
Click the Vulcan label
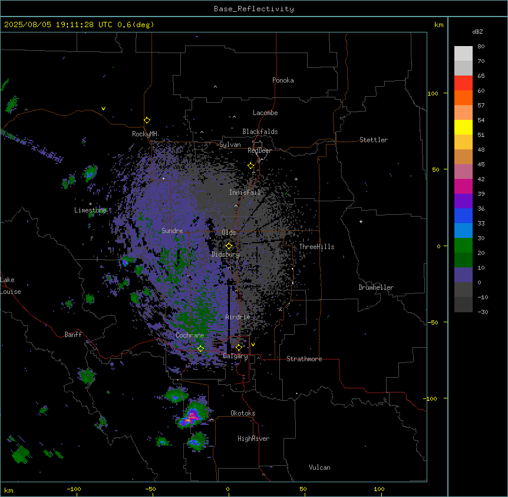pos(320,467)
